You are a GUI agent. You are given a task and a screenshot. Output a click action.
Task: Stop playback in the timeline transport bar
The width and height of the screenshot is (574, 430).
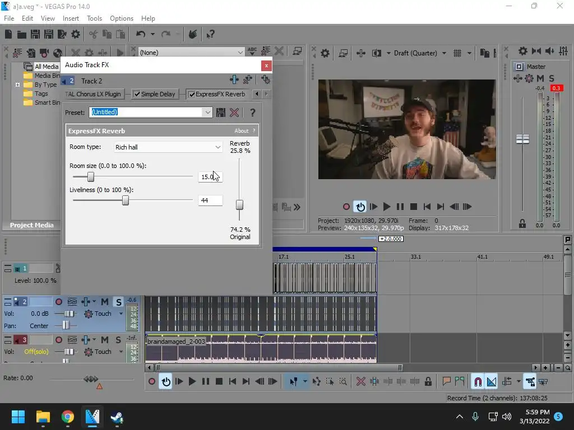tap(219, 382)
